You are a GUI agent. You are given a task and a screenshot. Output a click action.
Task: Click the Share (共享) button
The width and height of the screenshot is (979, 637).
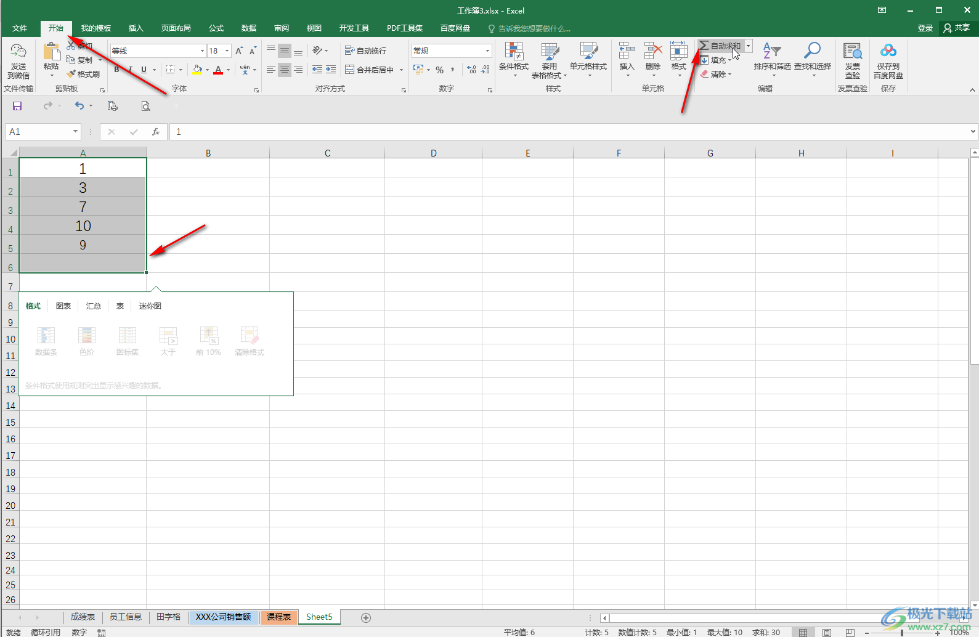tap(957, 28)
